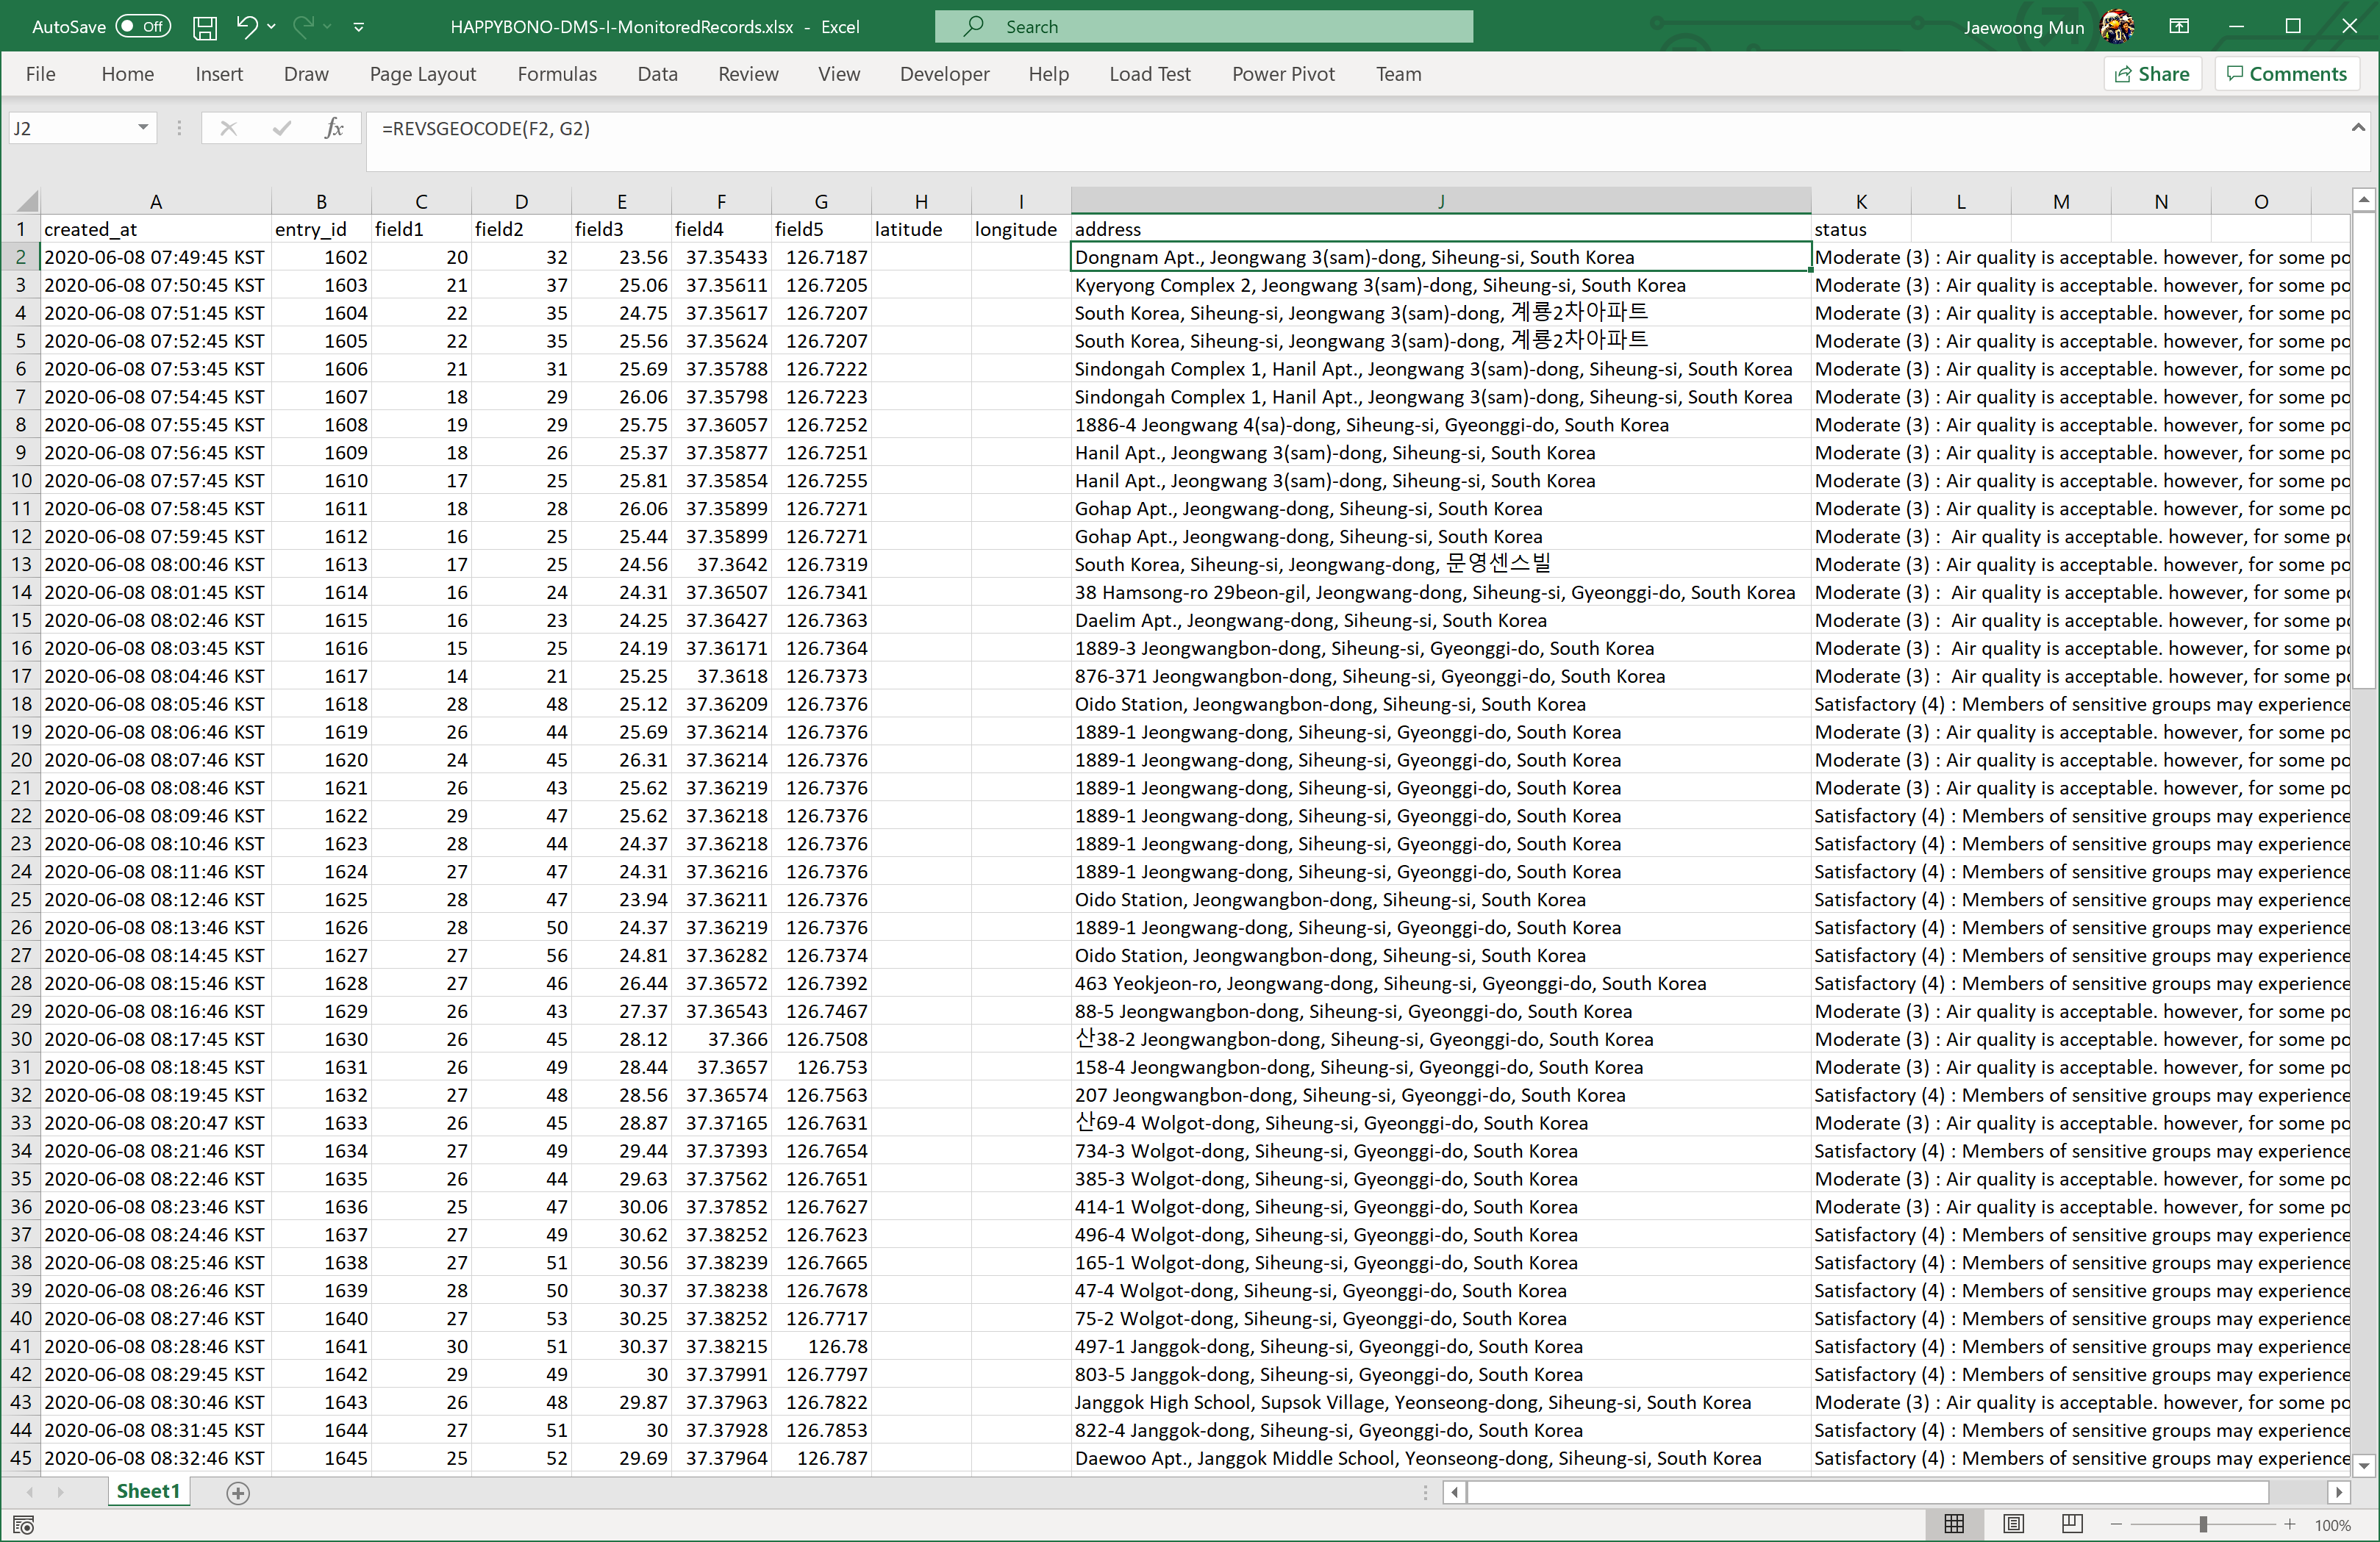Open the File tab
The image size is (2380, 1542).
pos(40,74)
